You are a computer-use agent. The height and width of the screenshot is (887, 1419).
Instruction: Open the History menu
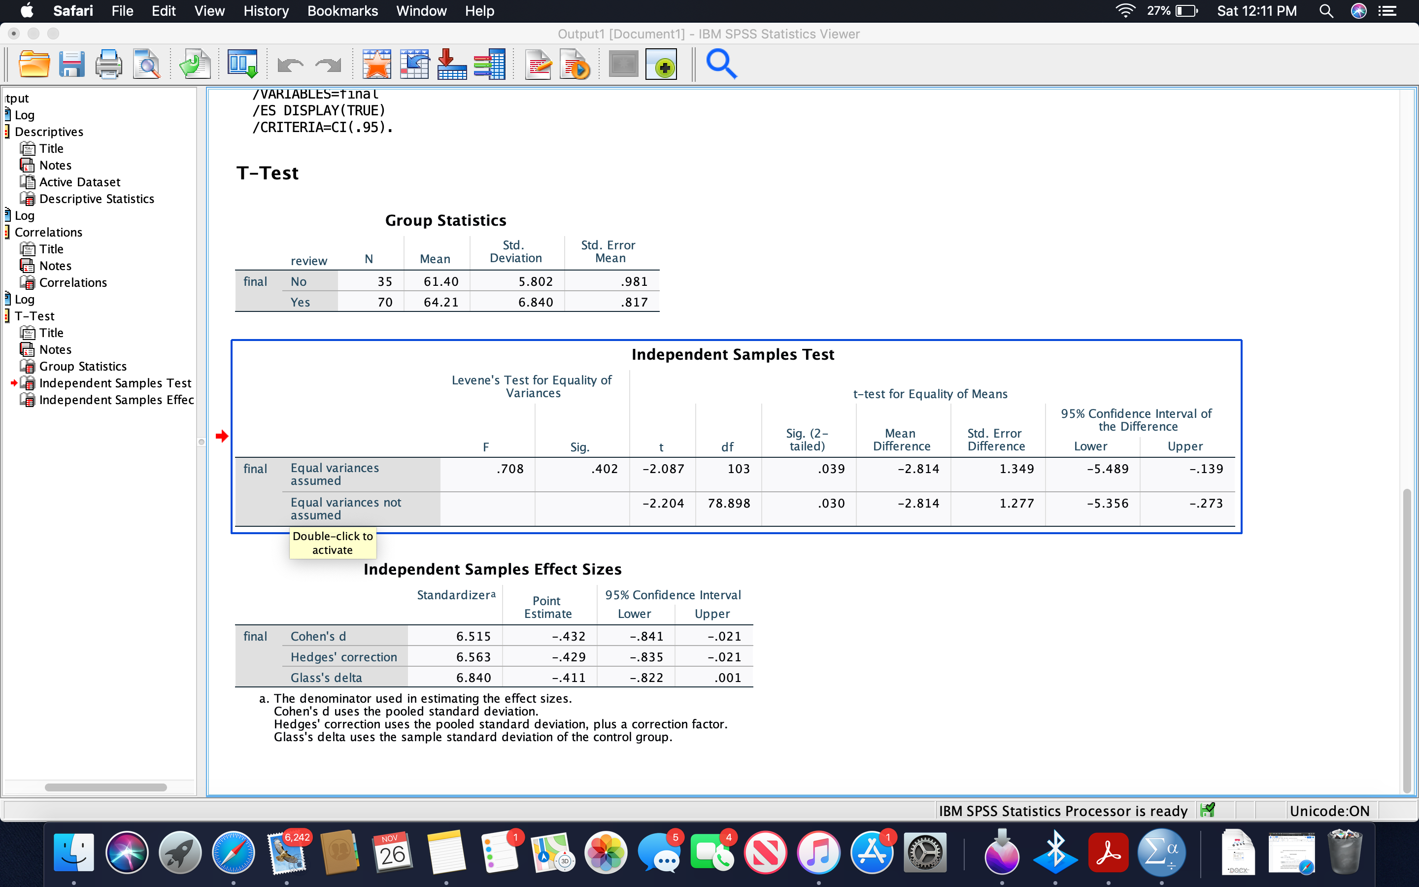(266, 10)
